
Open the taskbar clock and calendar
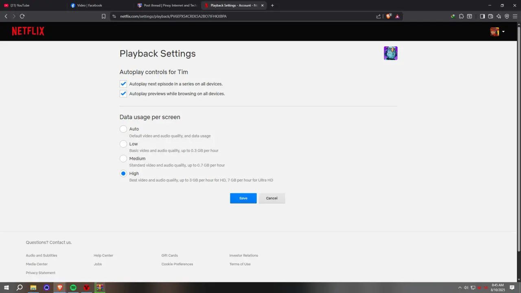(x=498, y=288)
